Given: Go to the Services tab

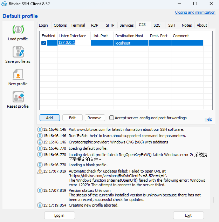Looking at the screenshot, I should pos(126,25).
